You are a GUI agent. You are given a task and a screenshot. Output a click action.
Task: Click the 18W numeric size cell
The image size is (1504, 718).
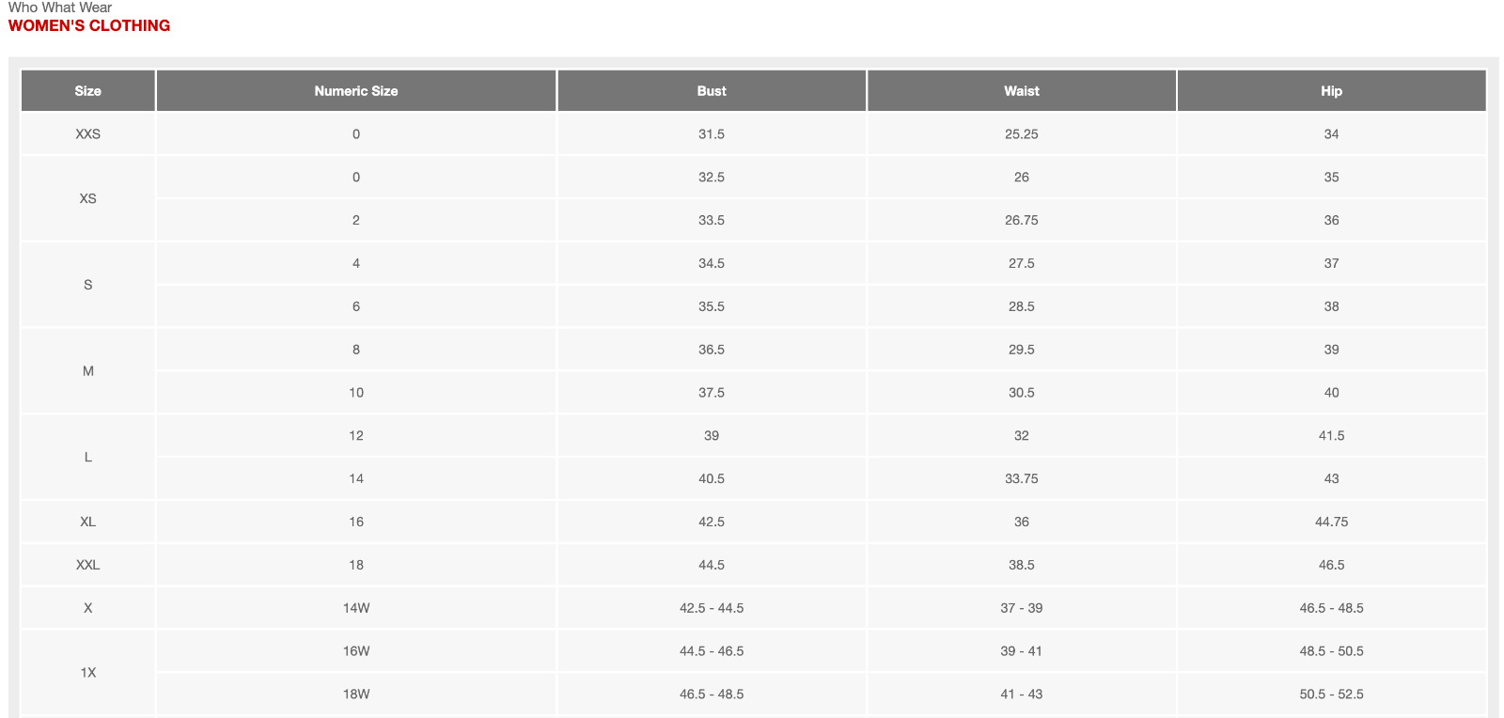(x=356, y=695)
